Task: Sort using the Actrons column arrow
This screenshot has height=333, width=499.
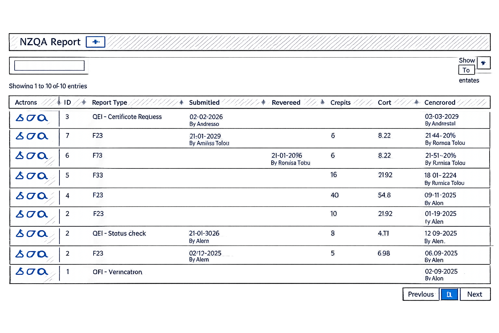Action: pos(59,102)
